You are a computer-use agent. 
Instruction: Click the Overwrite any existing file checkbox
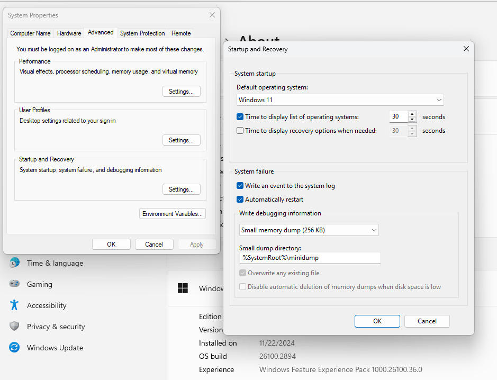tap(242, 273)
